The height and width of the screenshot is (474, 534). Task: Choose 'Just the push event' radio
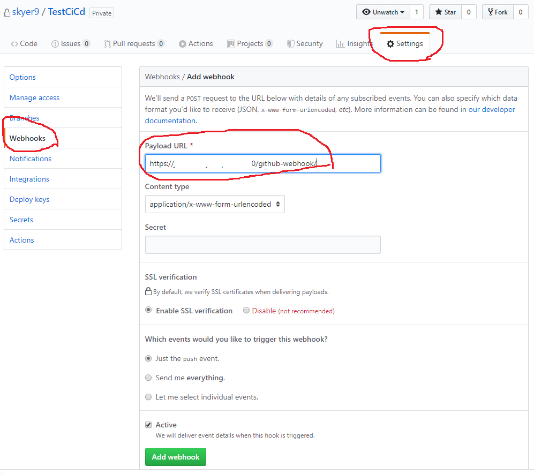pos(148,358)
